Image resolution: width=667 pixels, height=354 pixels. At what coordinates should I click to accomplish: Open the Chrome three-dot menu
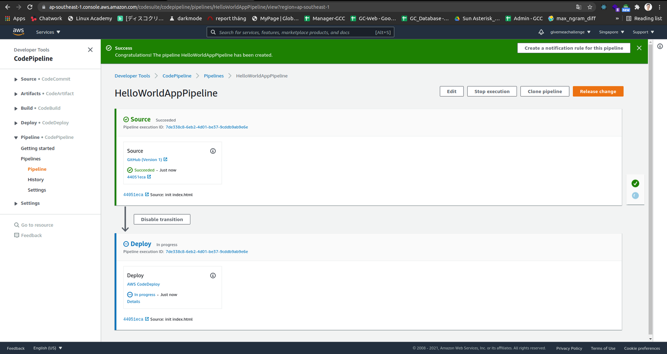coord(660,7)
